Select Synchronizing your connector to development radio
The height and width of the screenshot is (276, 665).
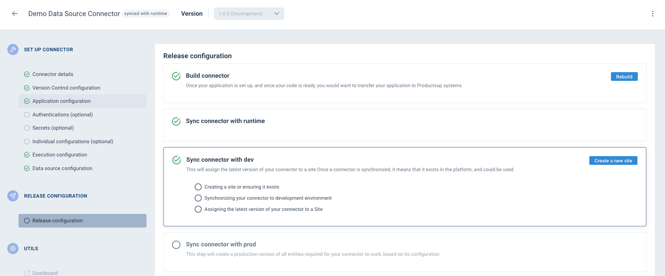[198, 198]
